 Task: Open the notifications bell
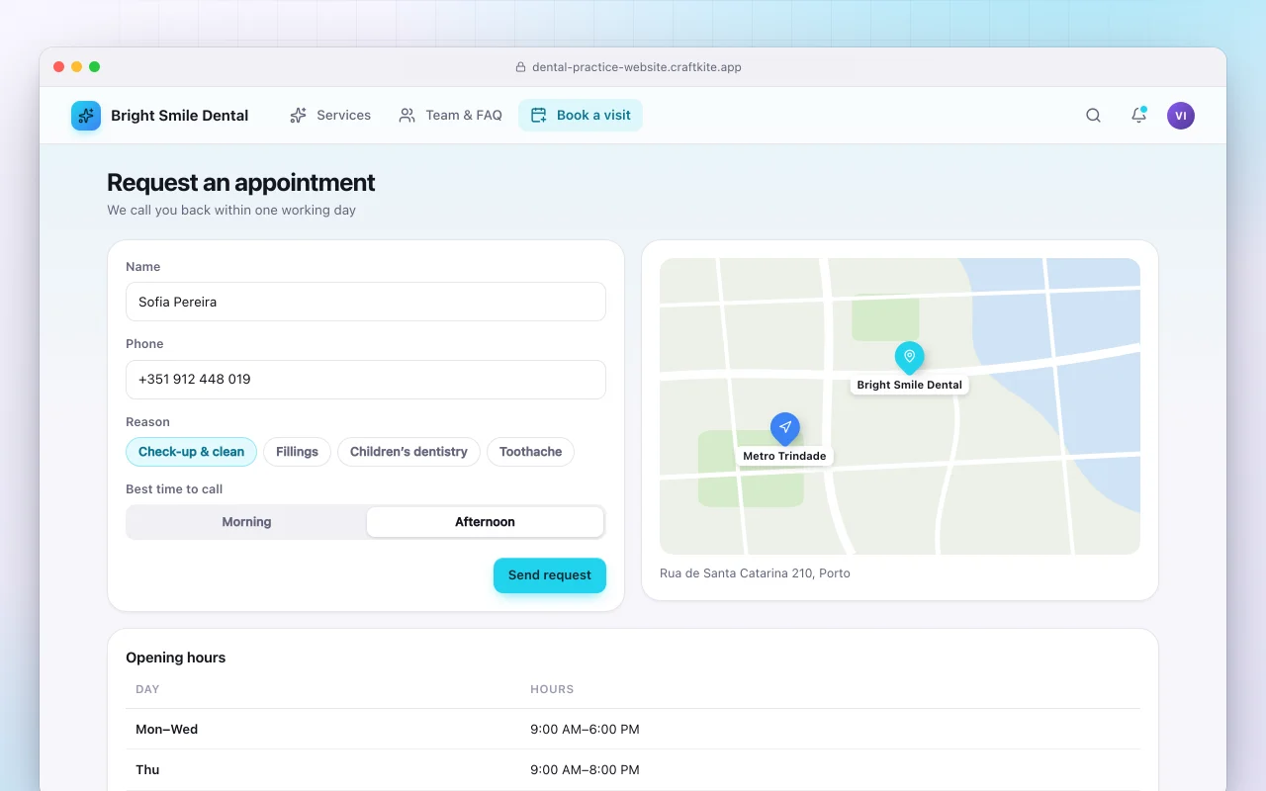tap(1138, 116)
